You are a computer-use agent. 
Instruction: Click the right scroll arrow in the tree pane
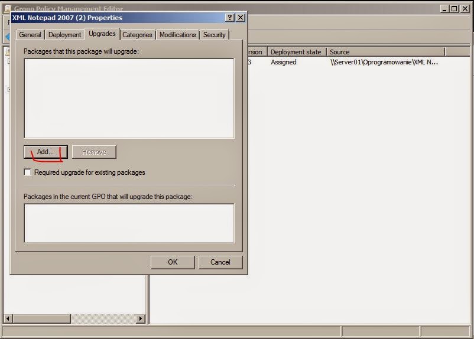(140, 318)
